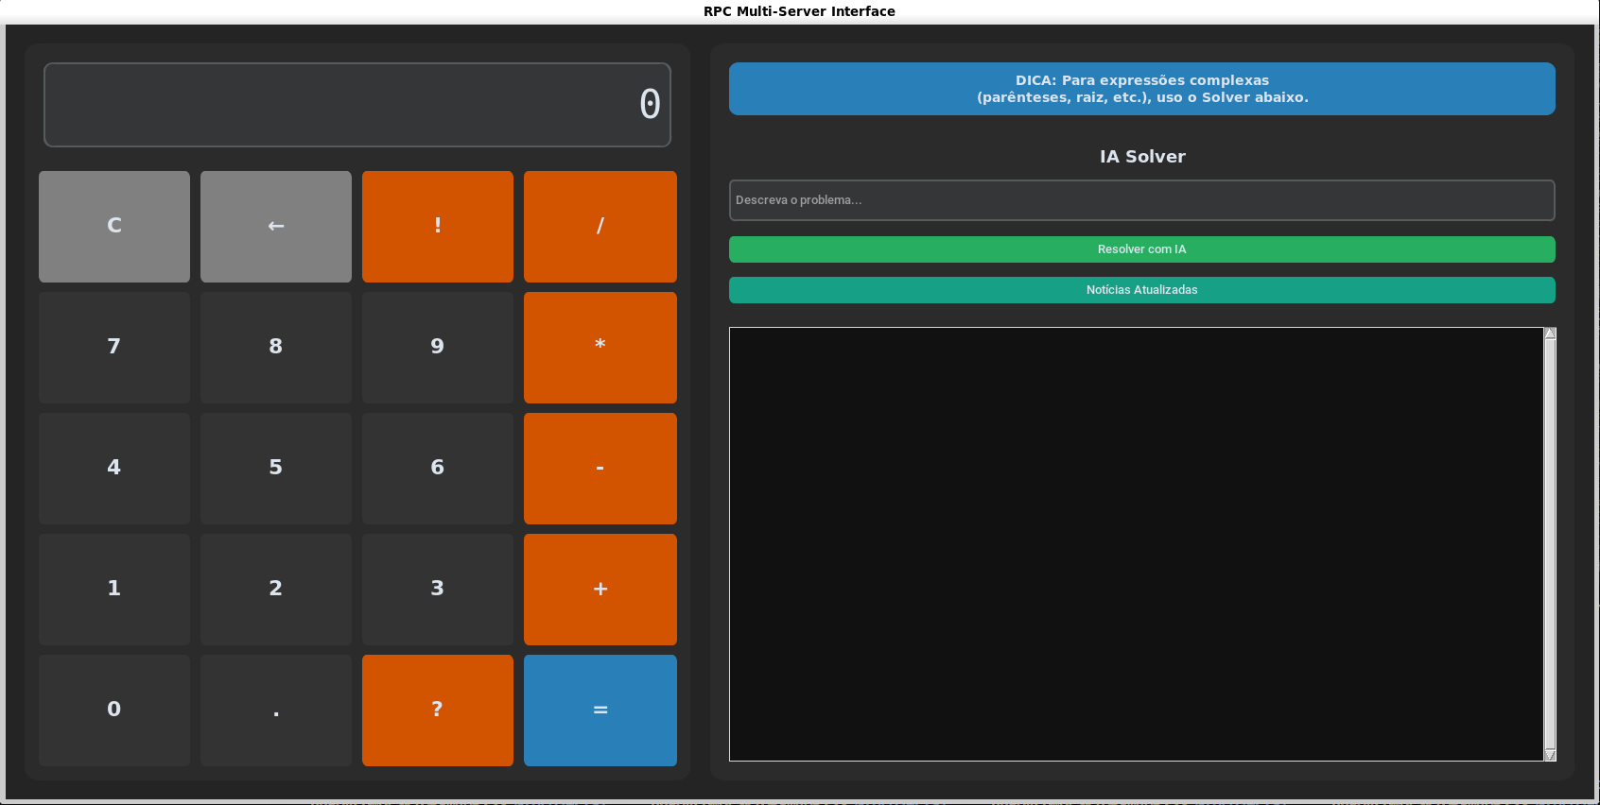Viewport: 1600px width, 805px height.
Task: Click digit 8 on the keypad
Action: click(x=276, y=348)
